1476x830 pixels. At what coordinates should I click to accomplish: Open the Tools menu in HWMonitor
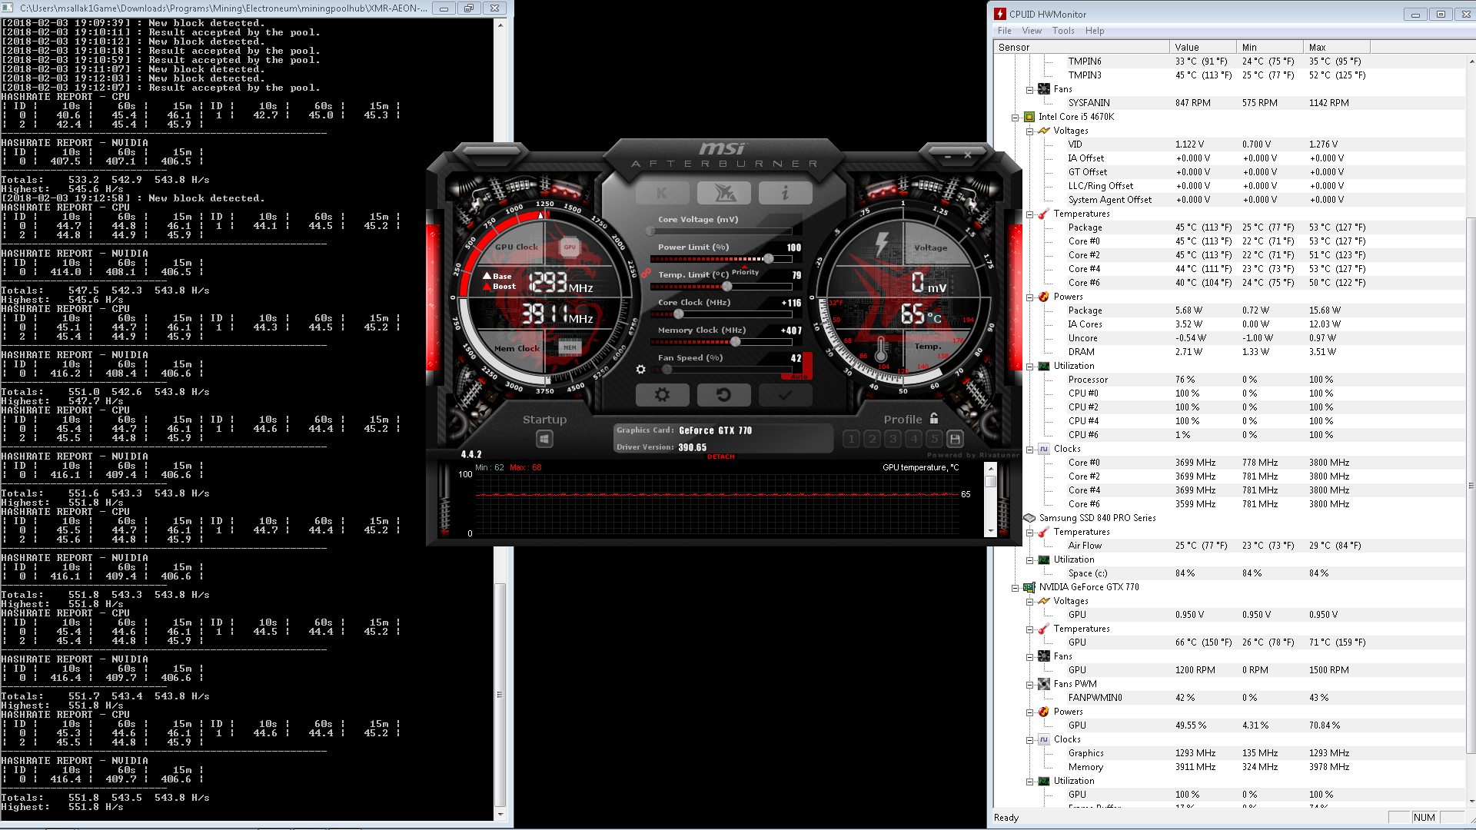1063,31
